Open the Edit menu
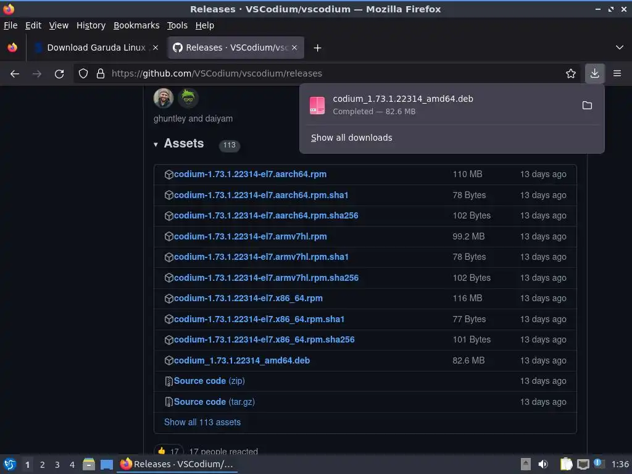Screen dimensions: 632x474 point(33,25)
